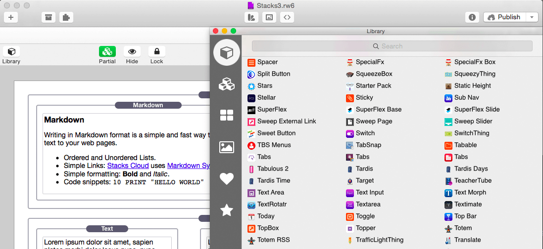Select the Tardis Time stack

click(x=269, y=180)
